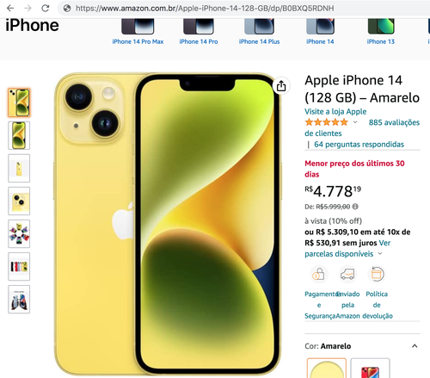Click the share icon on product image
Viewport: 430px width, 378px height.
pyautogui.click(x=281, y=86)
